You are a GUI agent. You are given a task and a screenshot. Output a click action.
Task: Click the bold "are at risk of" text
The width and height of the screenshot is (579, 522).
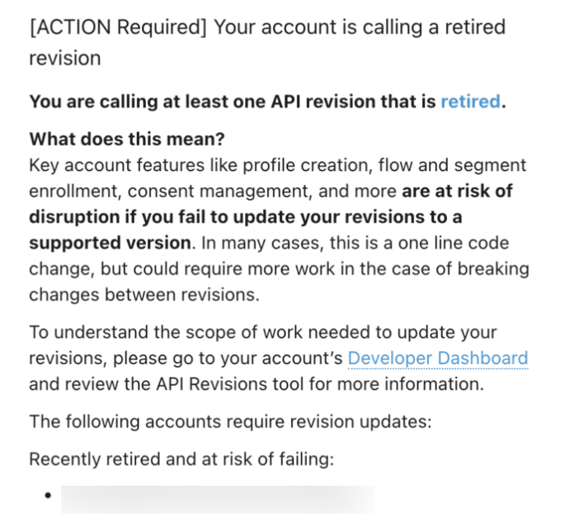click(457, 191)
